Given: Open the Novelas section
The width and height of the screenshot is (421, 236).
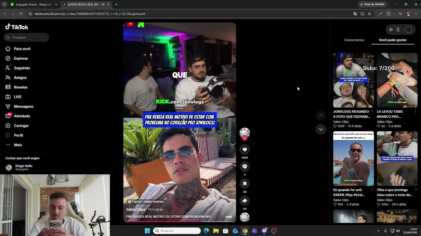Looking at the screenshot, I should click(x=16, y=87).
